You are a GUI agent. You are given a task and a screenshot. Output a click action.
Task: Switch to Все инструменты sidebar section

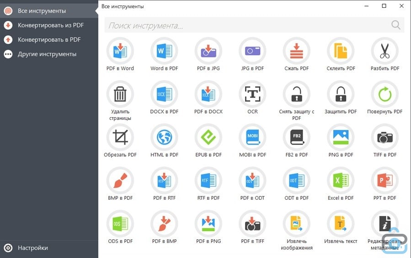[x=49, y=11]
